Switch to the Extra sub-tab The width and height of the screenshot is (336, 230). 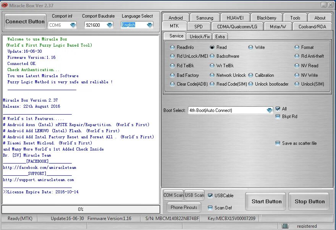[x=220, y=36]
